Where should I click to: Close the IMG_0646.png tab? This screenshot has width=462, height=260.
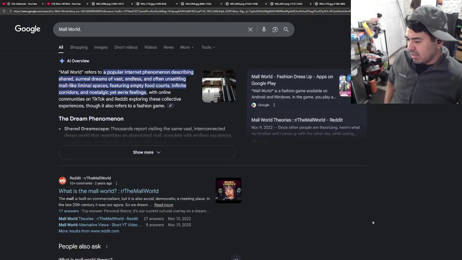(x=266, y=4)
